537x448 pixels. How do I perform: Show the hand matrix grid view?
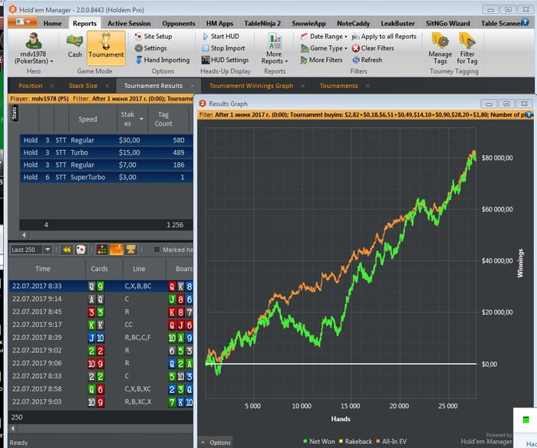click(102, 250)
